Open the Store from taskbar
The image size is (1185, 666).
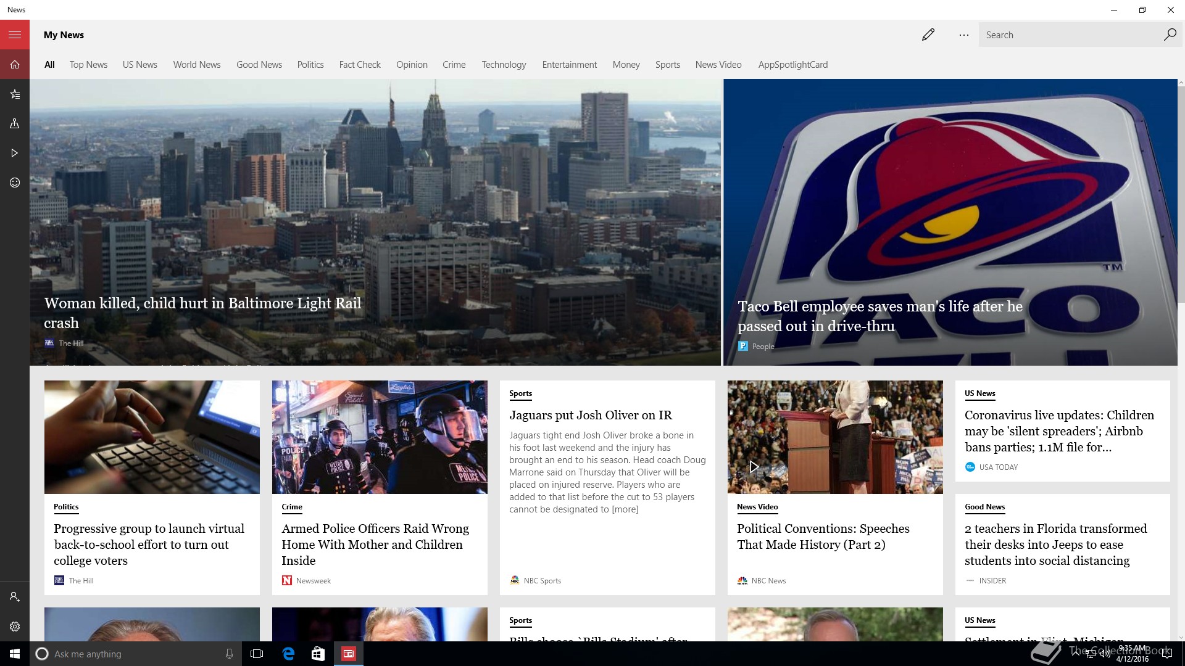[318, 654]
